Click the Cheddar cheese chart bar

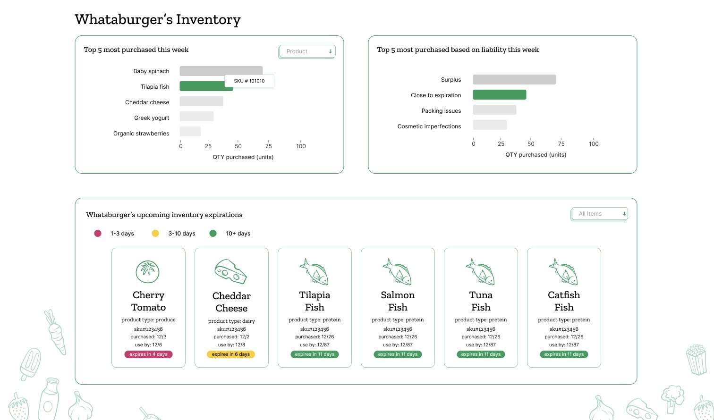point(201,101)
